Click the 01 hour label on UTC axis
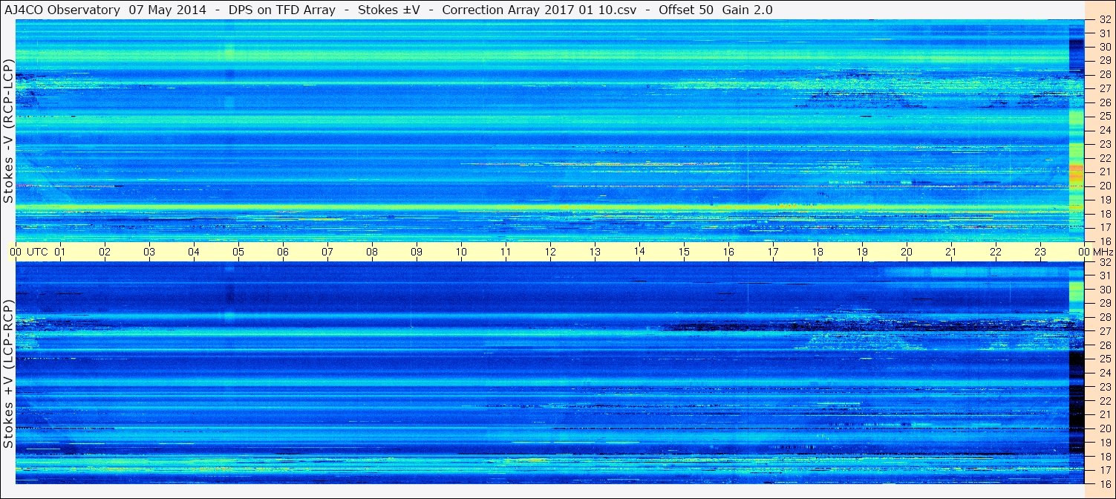This screenshot has height=499, width=1116. point(60,252)
